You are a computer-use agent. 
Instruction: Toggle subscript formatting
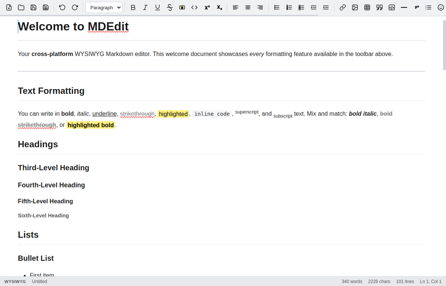pos(219,7)
